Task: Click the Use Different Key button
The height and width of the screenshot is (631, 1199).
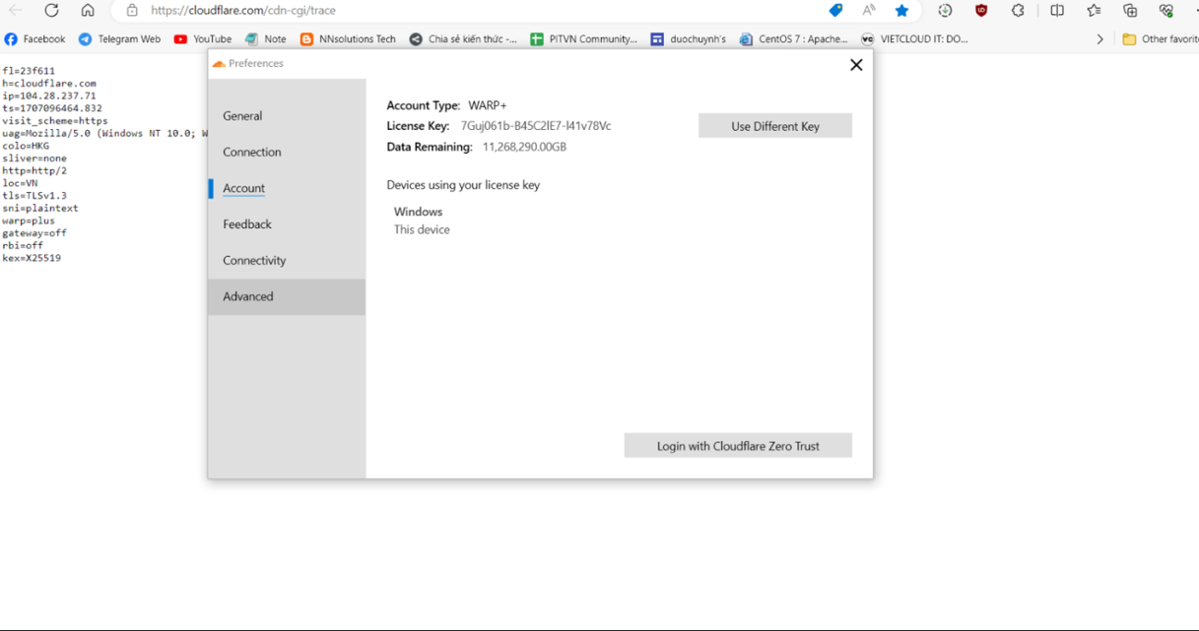Action: click(775, 126)
